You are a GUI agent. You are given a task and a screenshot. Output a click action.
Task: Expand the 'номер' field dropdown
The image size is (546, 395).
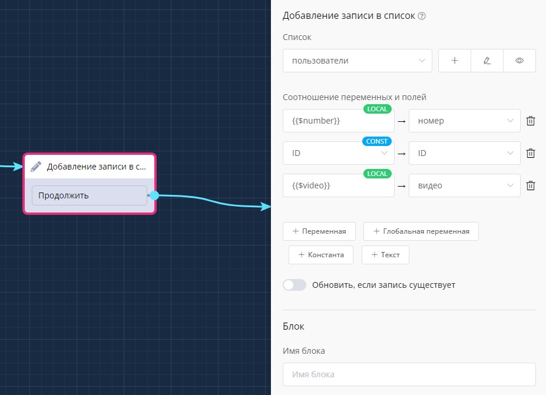(464, 121)
